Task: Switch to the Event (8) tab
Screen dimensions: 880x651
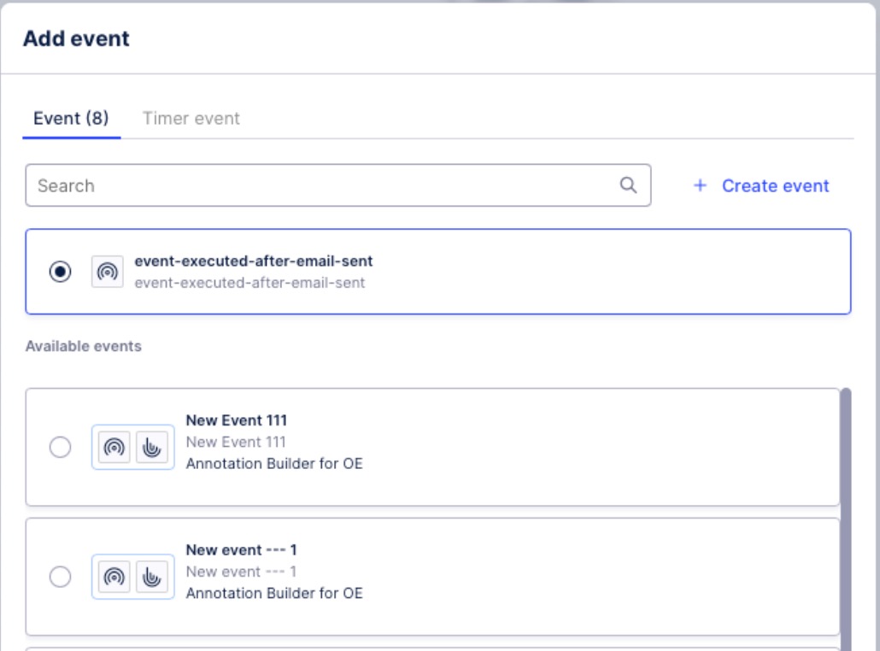Action: pos(71,119)
